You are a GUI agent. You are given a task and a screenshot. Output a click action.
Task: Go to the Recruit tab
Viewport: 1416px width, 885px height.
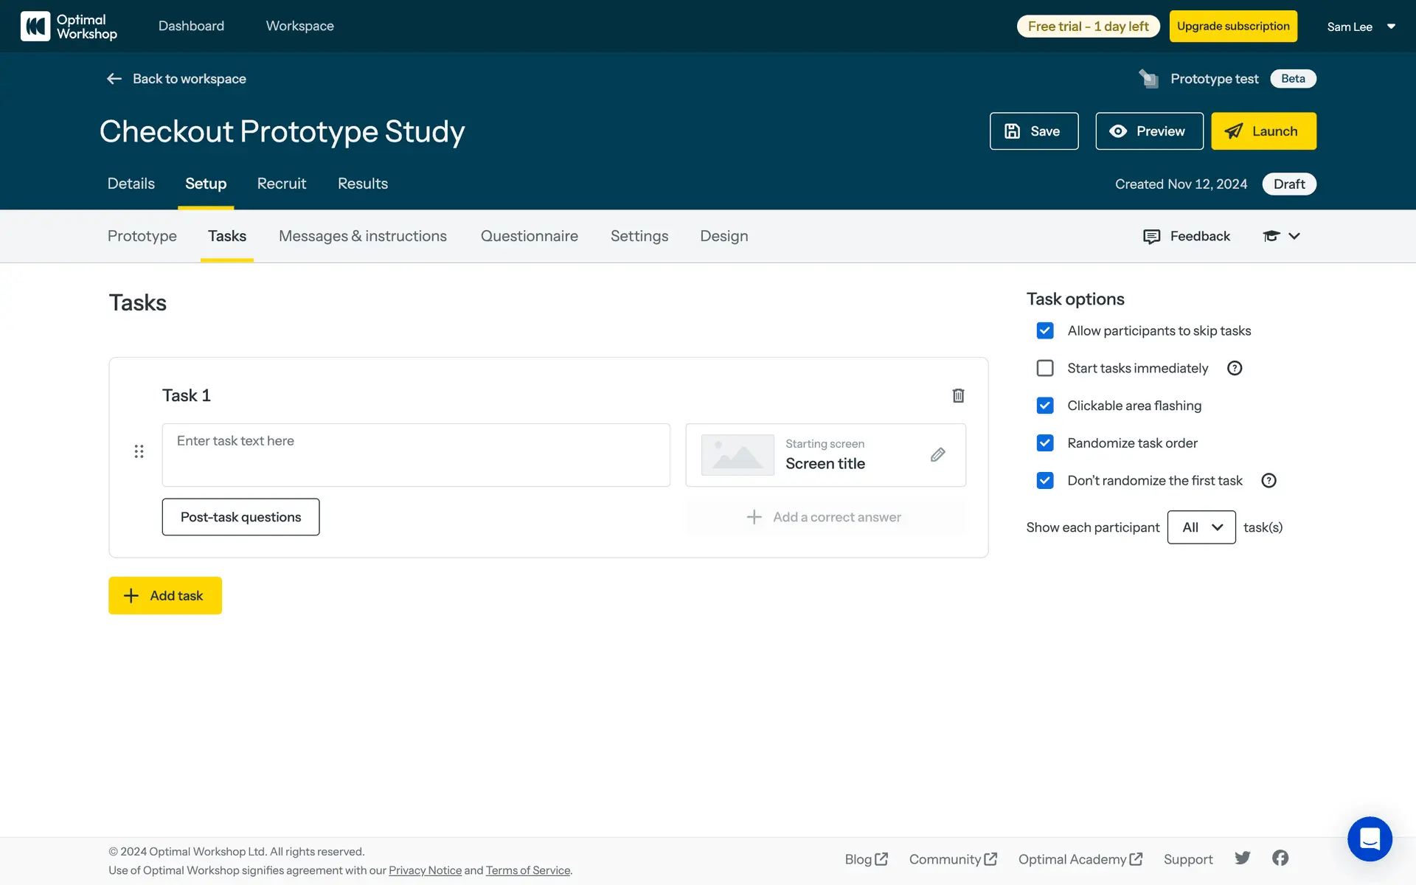[281, 184]
